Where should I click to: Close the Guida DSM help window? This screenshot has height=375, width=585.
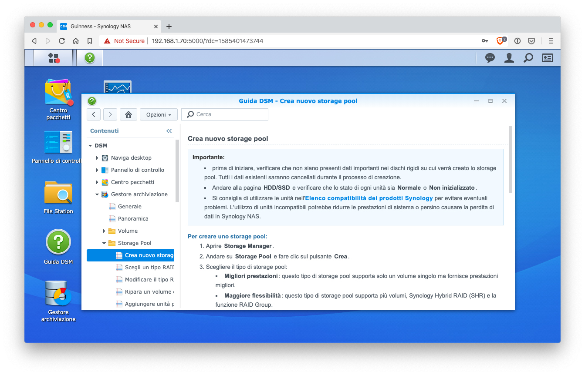[504, 101]
